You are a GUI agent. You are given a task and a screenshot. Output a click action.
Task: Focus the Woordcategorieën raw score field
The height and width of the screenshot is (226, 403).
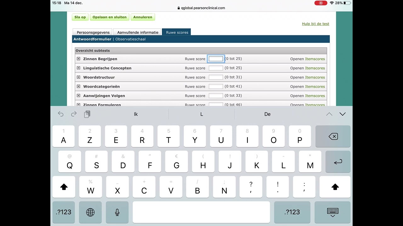(x=216, y=86)
